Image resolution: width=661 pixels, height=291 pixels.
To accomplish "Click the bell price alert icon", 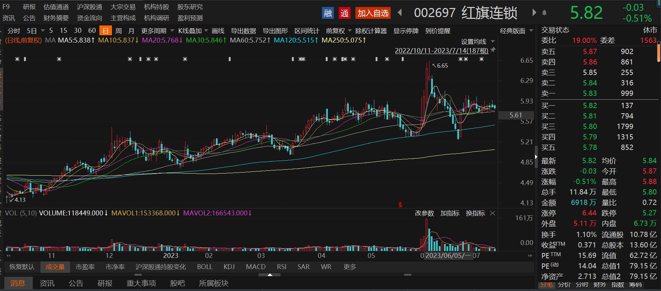I will (544, 13).
